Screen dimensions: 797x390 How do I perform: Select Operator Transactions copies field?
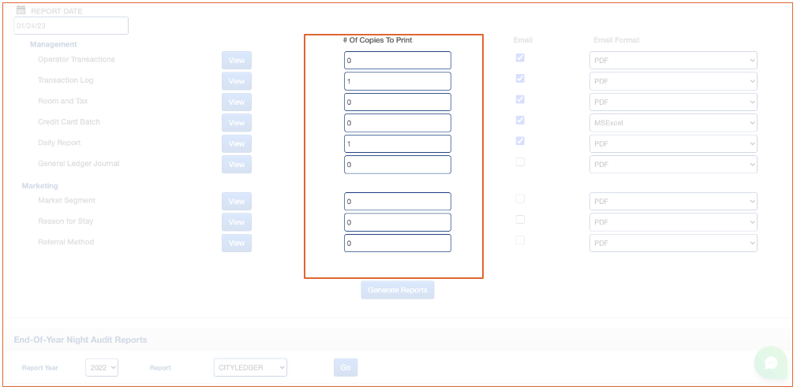click(x=398, y=60)
